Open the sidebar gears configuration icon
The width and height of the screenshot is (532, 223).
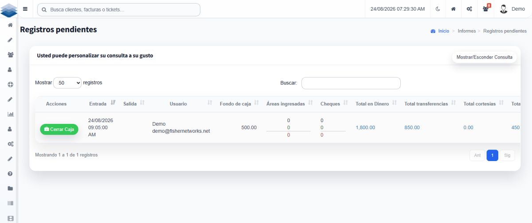[10, 144]
